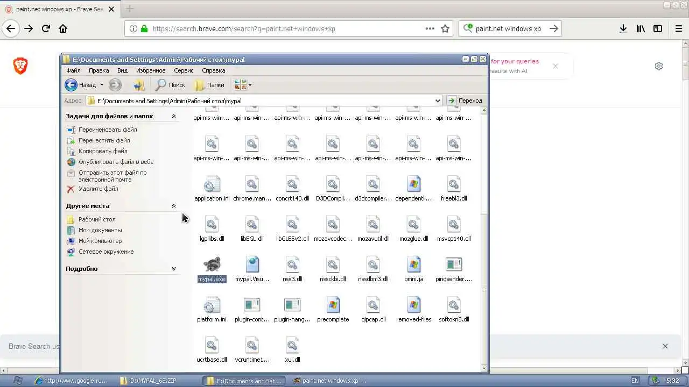
Task: Click Удалить файл task link
Action: tap(98, 189)
